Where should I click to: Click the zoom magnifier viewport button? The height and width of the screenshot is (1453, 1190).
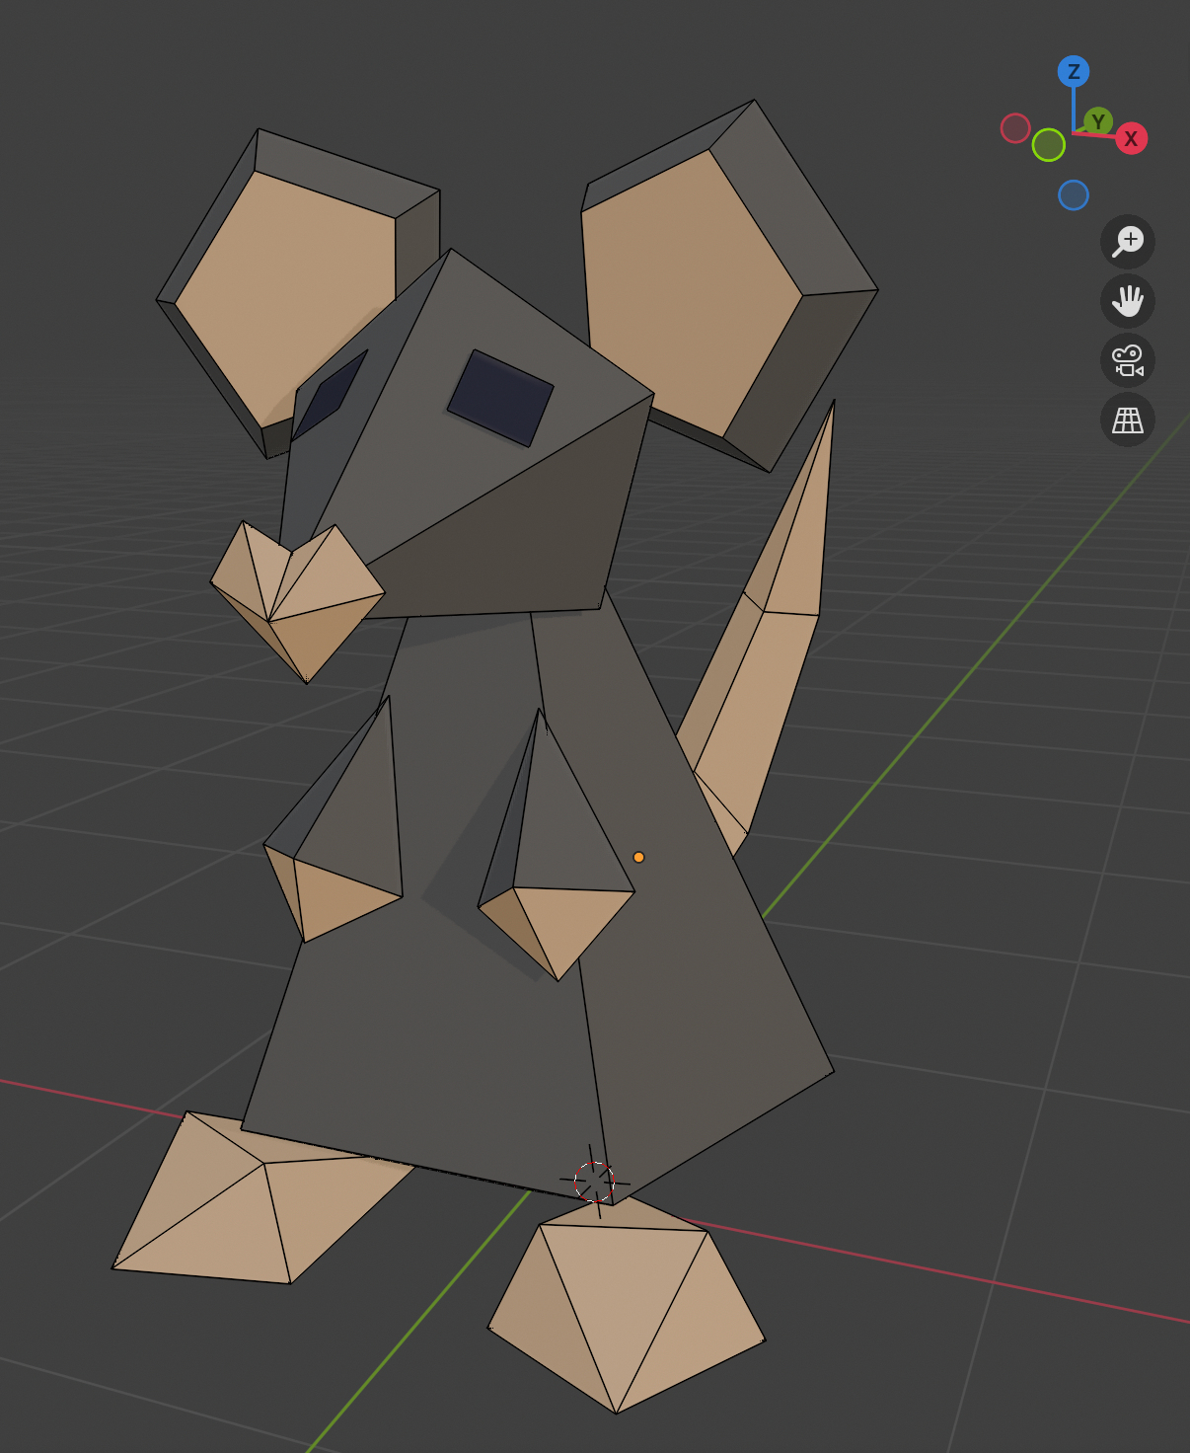click(1128, 242)
